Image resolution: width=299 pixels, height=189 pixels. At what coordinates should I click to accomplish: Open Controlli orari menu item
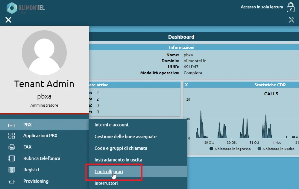(109, 172)
